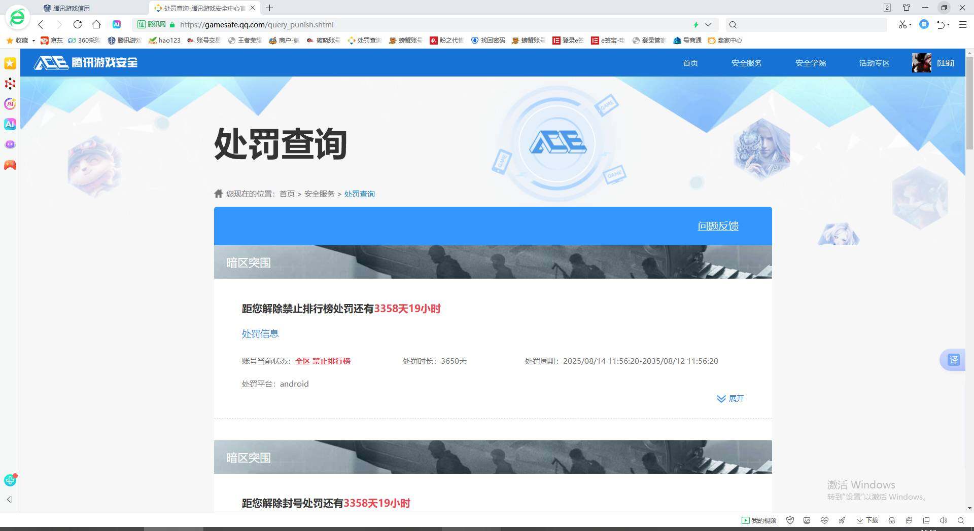
Task: Click 安全服务 in the breadcrumb
Action: [x=320, y=194]
